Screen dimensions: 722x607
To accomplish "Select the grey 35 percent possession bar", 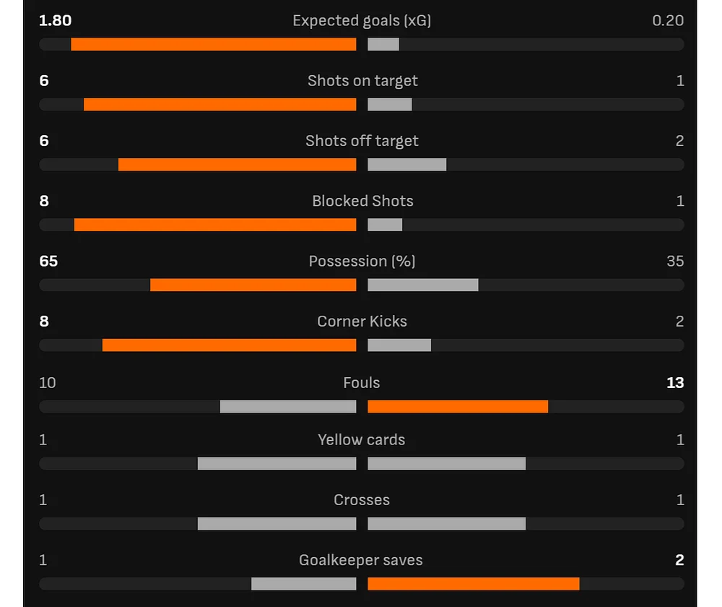I will [423, 285].
